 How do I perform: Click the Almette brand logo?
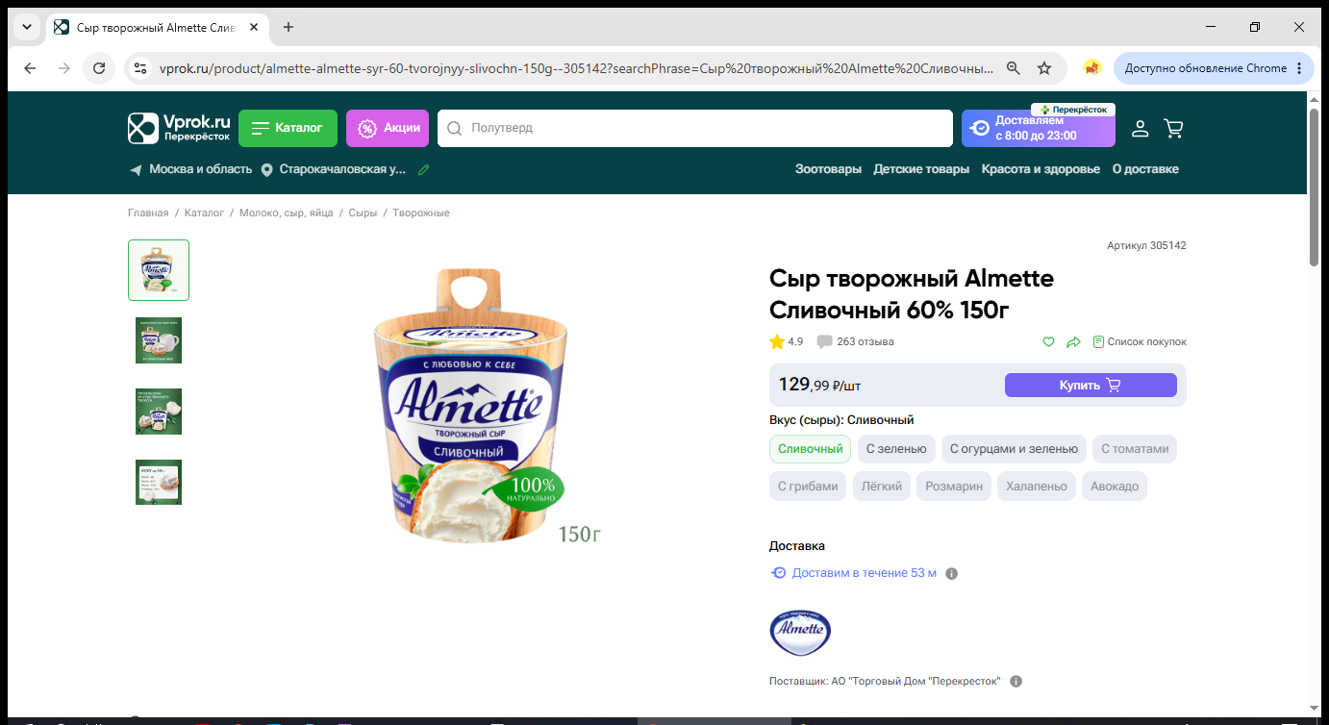[800, 632]
